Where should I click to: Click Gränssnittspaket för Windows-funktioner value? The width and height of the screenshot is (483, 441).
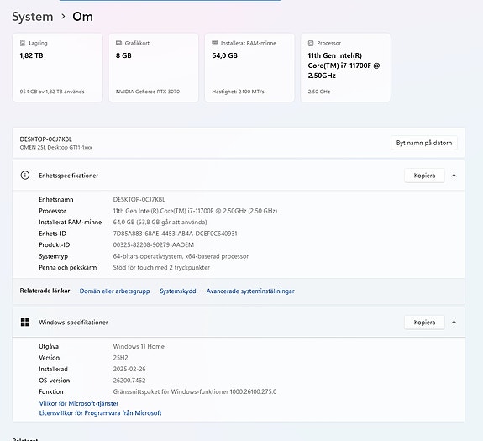[x=195, y=391]
